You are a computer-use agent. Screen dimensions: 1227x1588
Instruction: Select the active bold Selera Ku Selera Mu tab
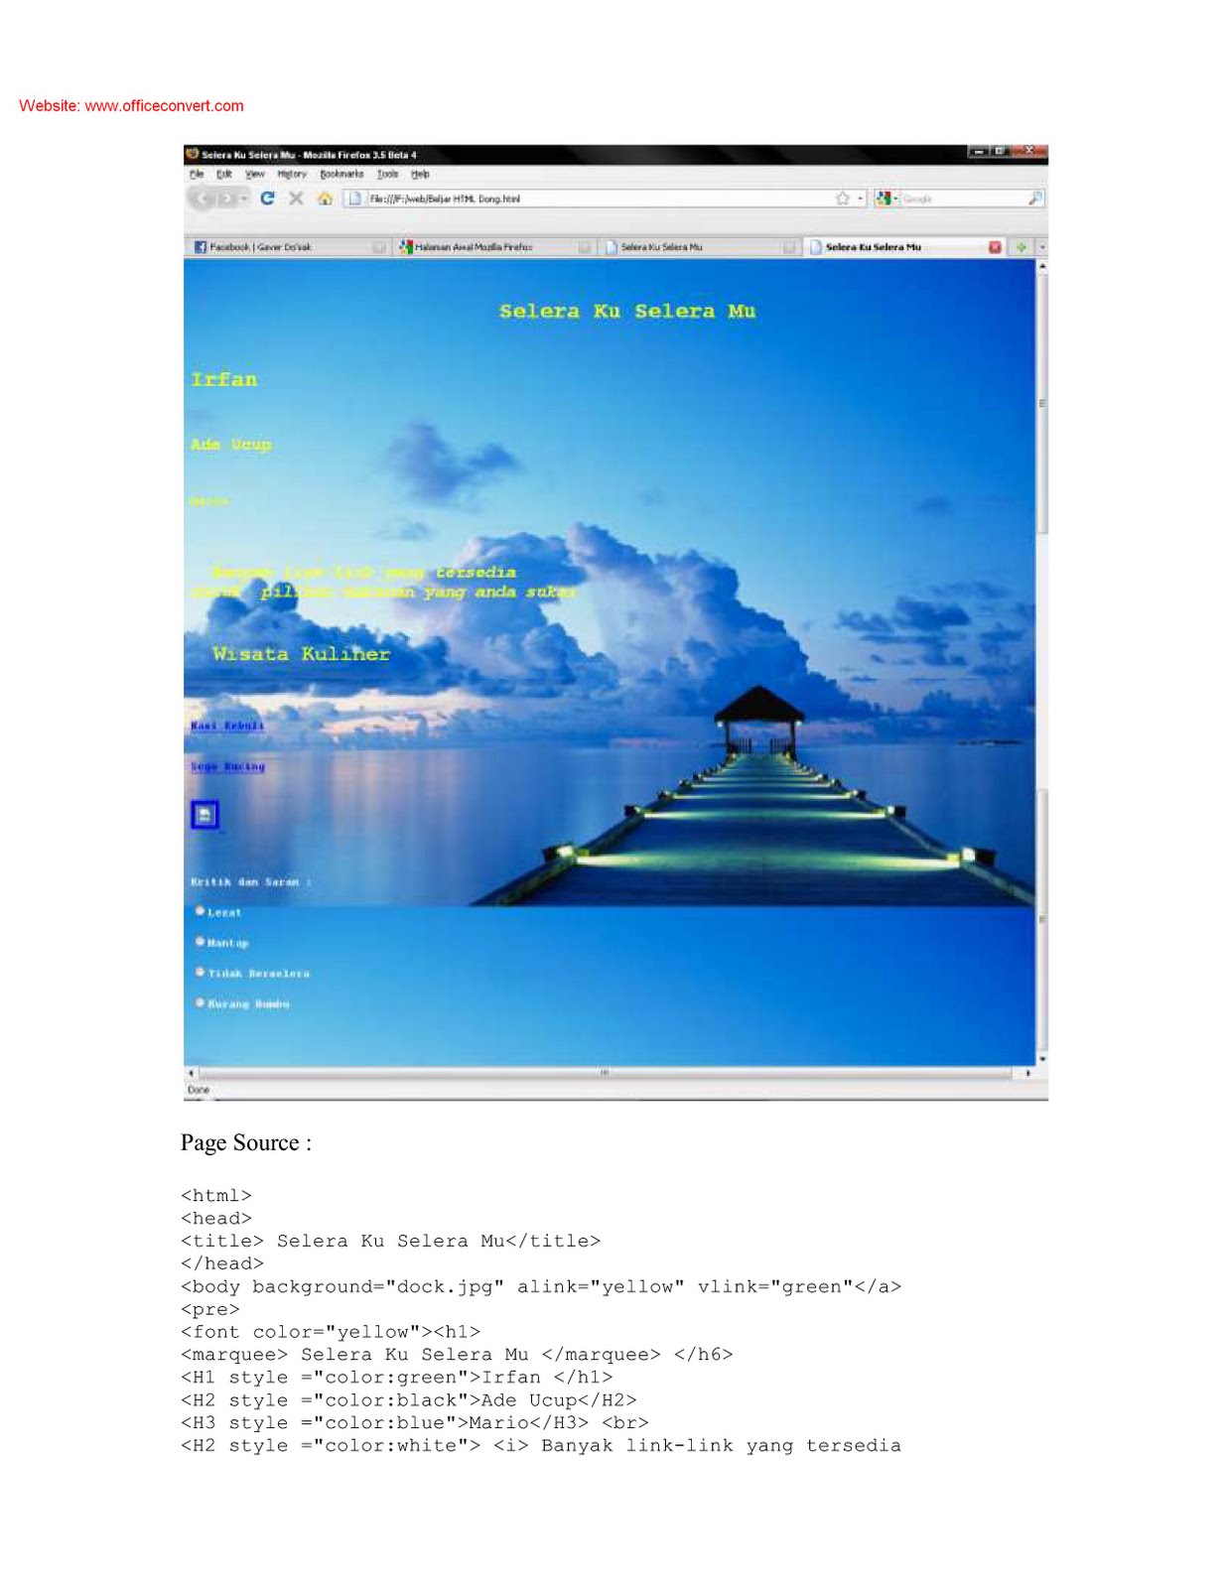[x=903, y=247]
